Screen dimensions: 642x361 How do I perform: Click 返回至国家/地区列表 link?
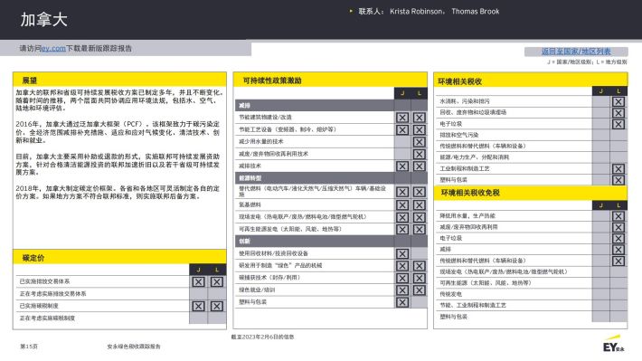576,52
